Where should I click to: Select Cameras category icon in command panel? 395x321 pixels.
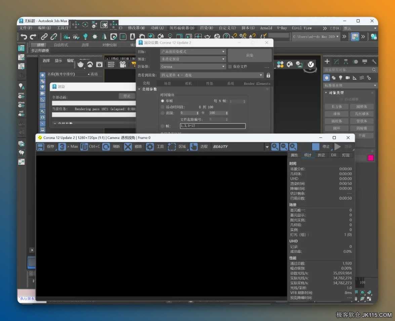point(348,78)
